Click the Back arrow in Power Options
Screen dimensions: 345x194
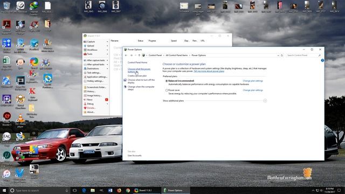click(126, 56)
